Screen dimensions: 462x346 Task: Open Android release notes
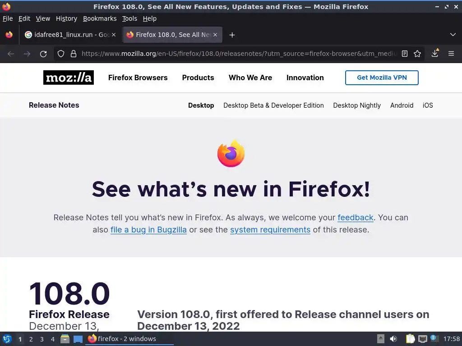(x=402, y=105)
